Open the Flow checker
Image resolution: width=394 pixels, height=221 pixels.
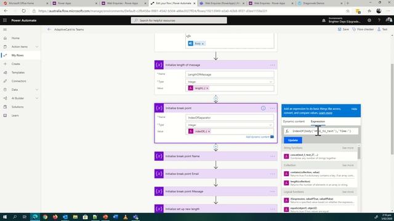point(363,29)
